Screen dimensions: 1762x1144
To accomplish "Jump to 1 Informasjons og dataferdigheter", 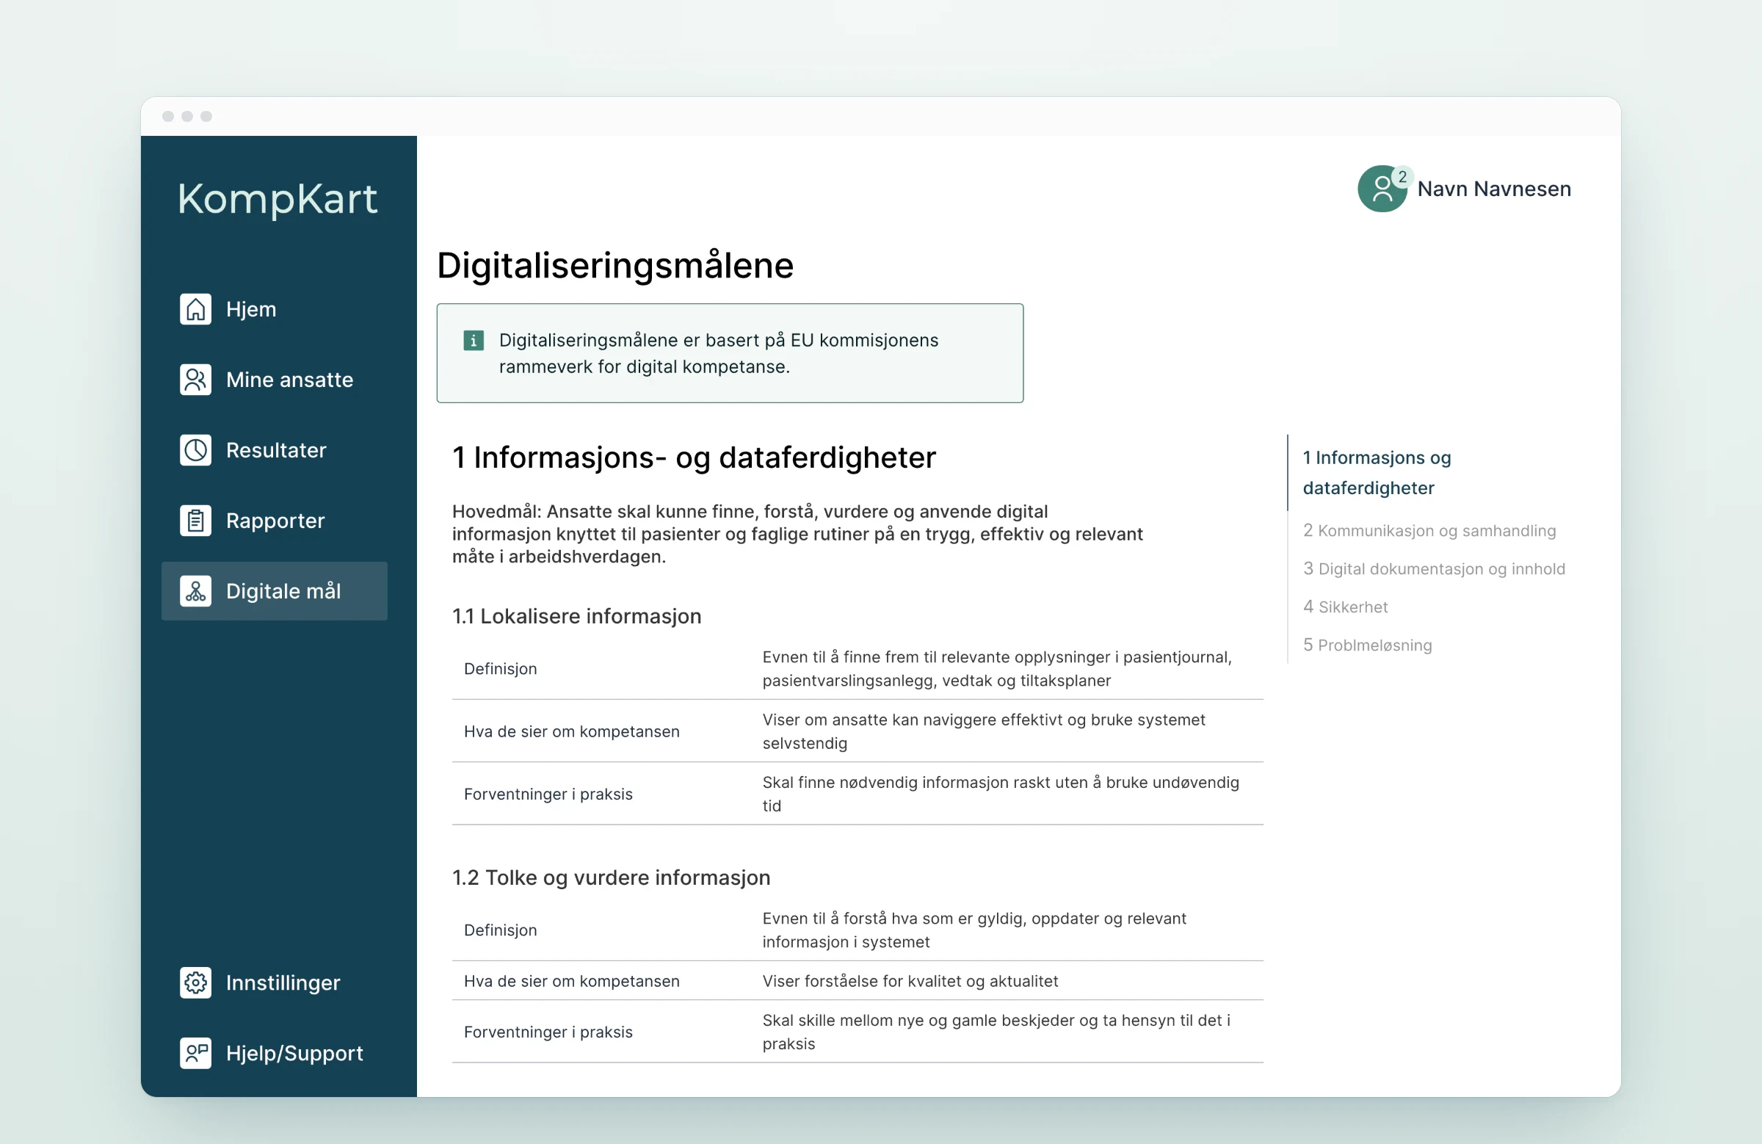I will tap(1377, 472).
